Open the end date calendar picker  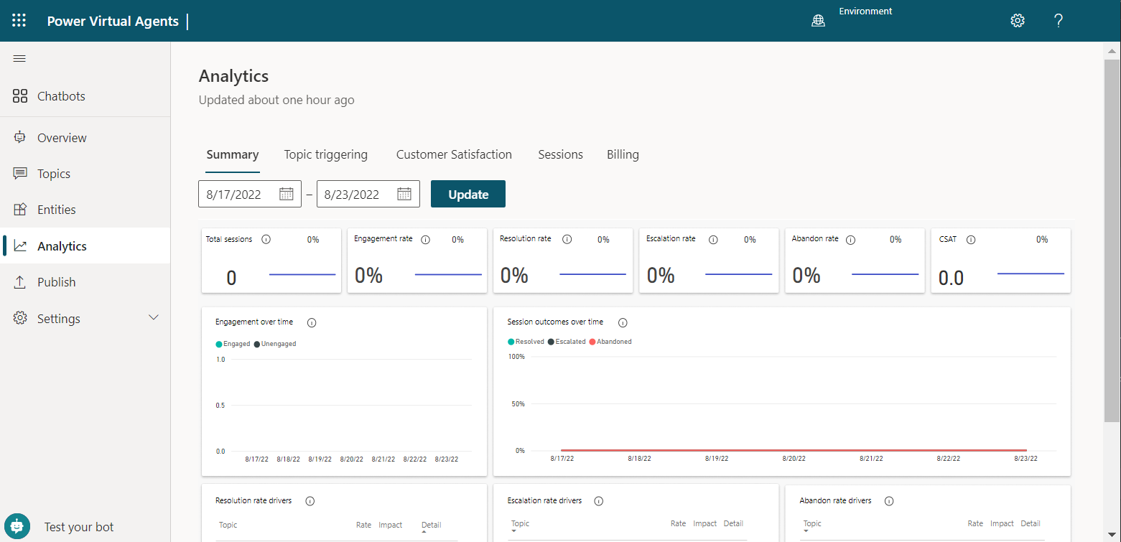(x=404, y=194)
